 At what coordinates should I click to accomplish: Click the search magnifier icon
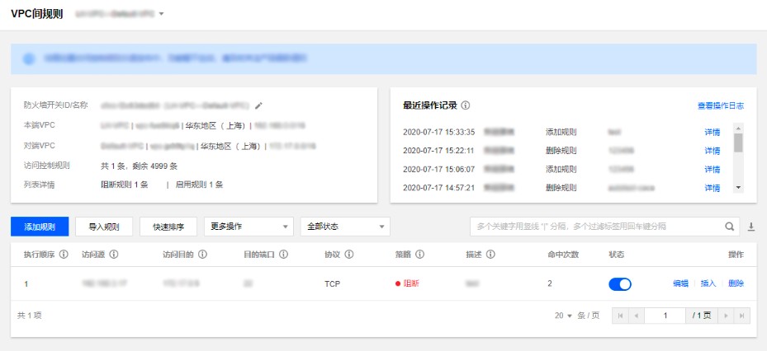click(730, 227)
